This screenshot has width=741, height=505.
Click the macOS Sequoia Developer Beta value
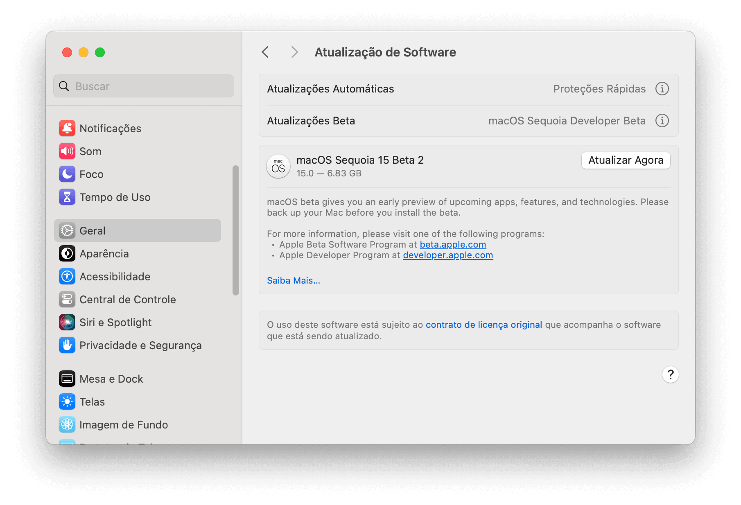567,121
